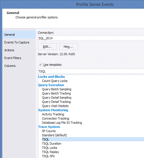Select the General page in sidebar
Viewport: 144px width, 158px height.
19,35
